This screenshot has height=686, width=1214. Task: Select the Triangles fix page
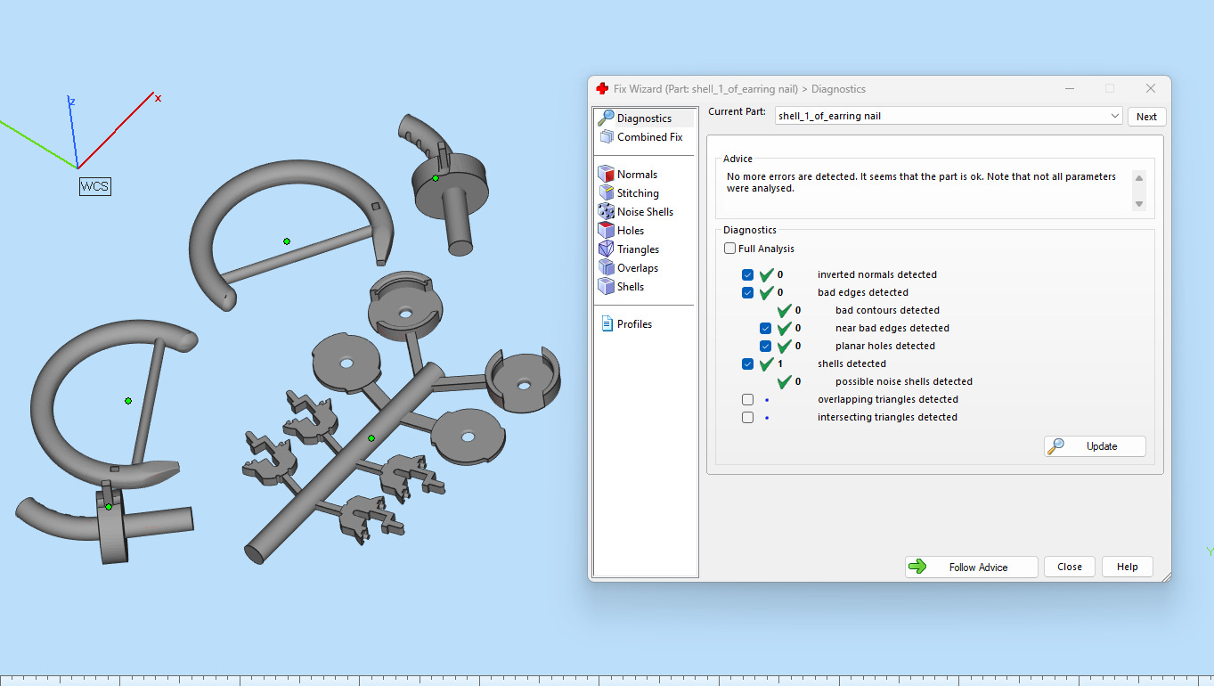pos(629,249)
